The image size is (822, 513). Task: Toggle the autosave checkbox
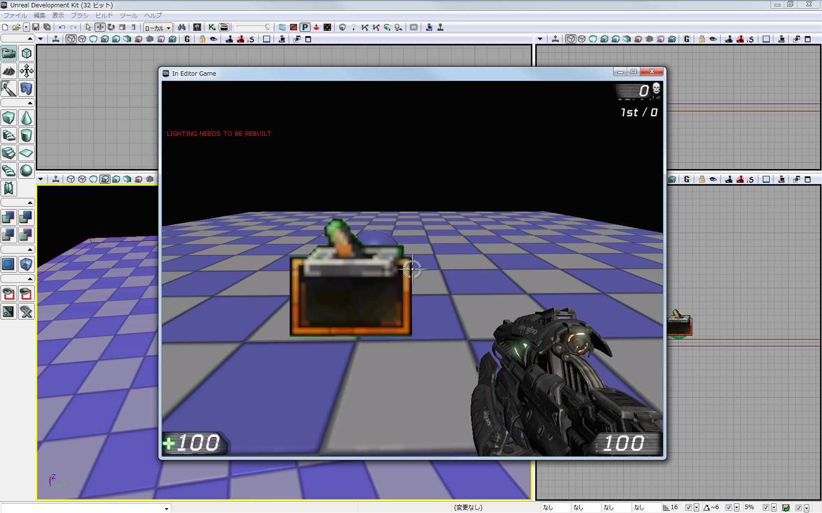(x=798, y=508)
